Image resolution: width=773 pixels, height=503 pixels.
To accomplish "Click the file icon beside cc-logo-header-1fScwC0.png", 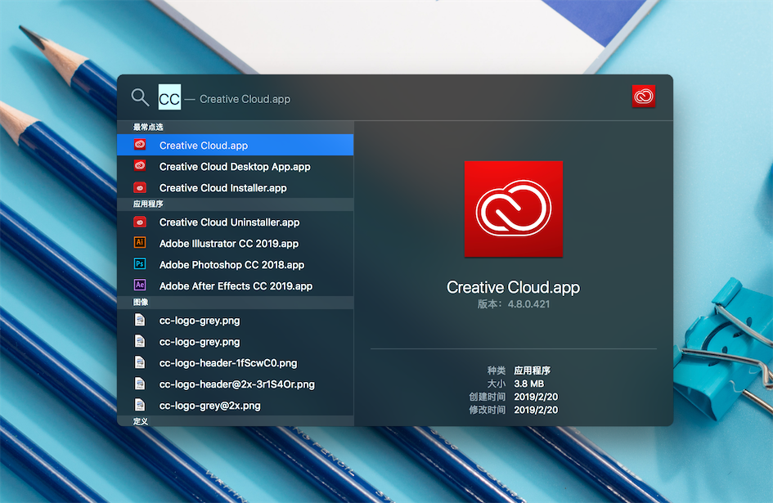I will pos(140,362).
